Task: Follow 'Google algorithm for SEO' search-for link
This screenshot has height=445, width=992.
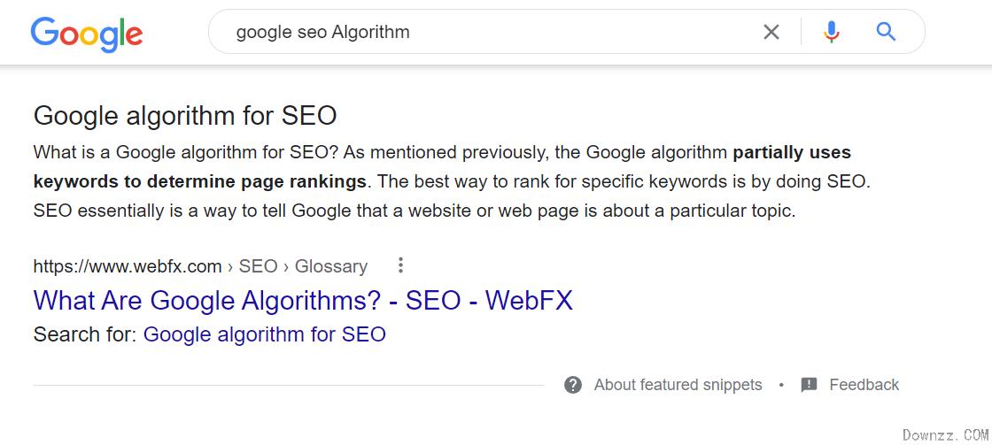Action: click(x=265, y=334)
